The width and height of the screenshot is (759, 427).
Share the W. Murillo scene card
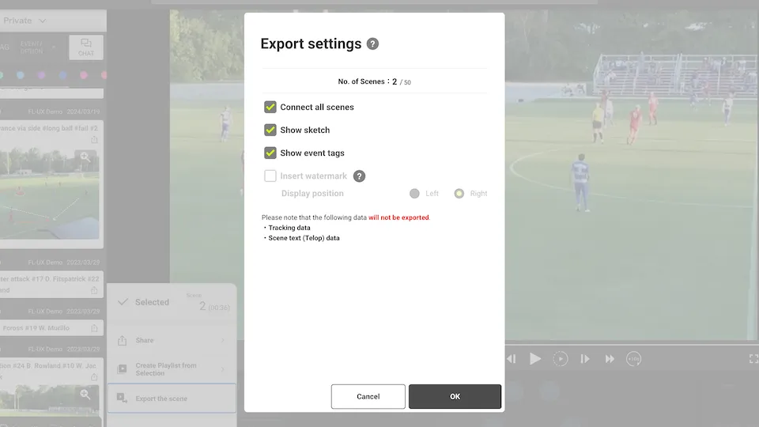[x=94, y=328]
